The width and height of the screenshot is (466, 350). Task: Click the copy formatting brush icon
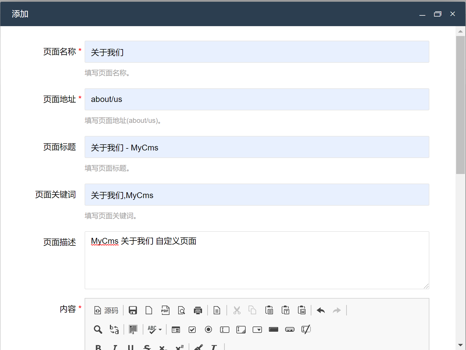[x=199, y=347]
